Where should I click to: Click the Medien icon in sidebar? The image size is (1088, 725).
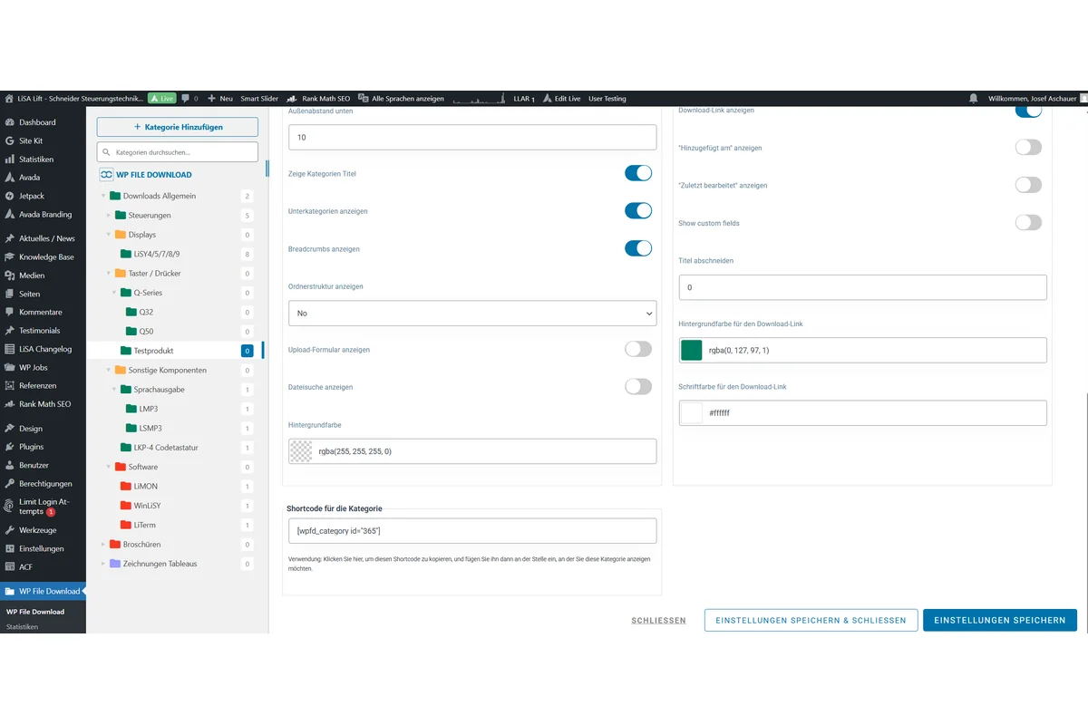[x=9, y=275]
